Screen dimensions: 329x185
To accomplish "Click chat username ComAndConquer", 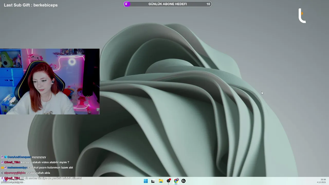I will [19, 157].
